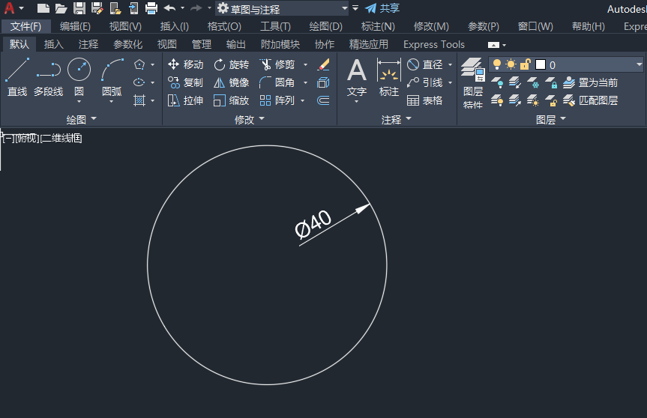Toggle layer 0 padlock lock state
647x418 pixels.
[525, 64]
